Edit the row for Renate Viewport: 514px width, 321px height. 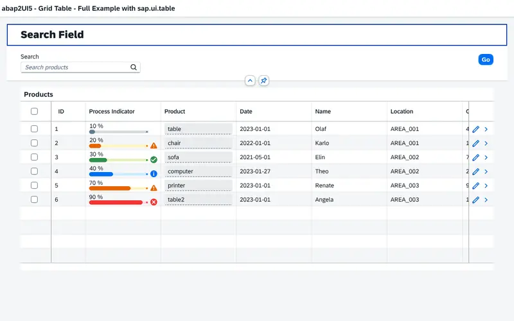pos(475,186)
